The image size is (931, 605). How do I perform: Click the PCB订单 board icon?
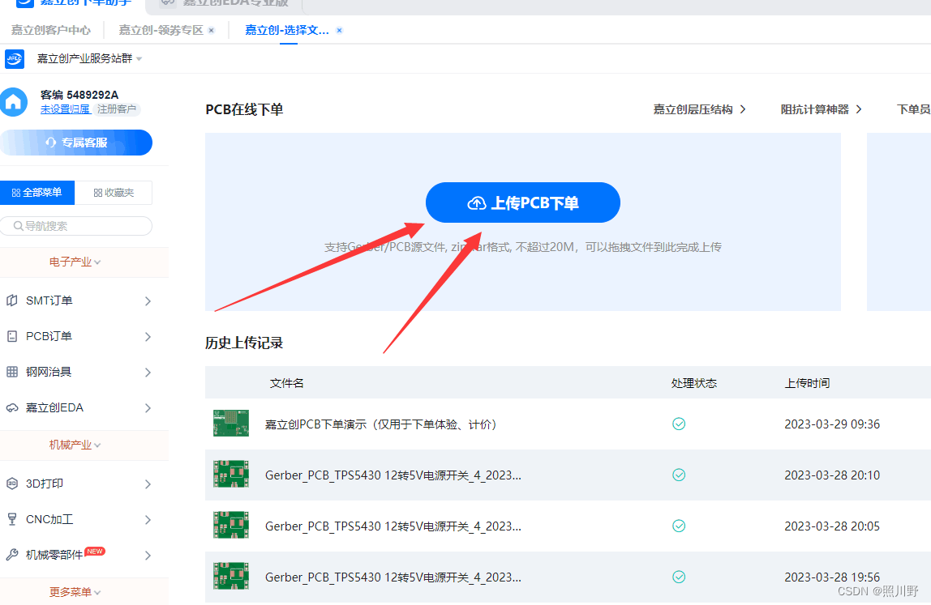coord(12,336)
